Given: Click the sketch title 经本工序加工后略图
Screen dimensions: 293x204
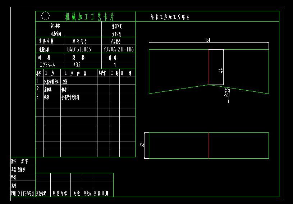Looking at the screenshot, I should point(170,17).
